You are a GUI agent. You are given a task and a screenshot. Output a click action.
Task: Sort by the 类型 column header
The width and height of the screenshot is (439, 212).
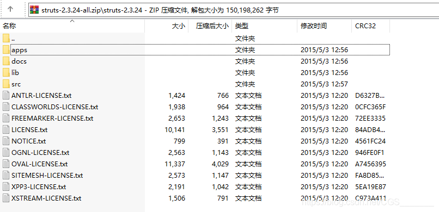(x=265, y=26)
